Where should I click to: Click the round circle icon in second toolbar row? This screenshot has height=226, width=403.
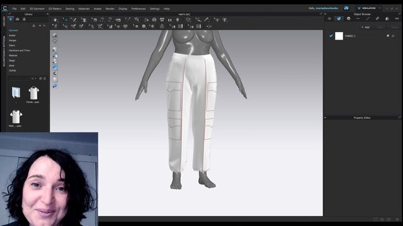tap(144, 26)
